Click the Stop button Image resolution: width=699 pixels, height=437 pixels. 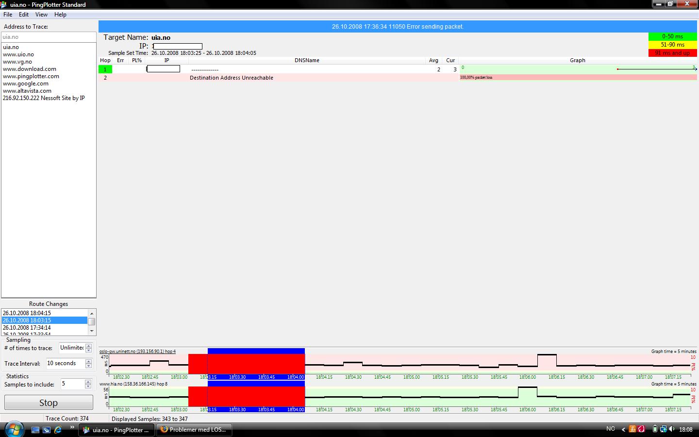point(49,403)
